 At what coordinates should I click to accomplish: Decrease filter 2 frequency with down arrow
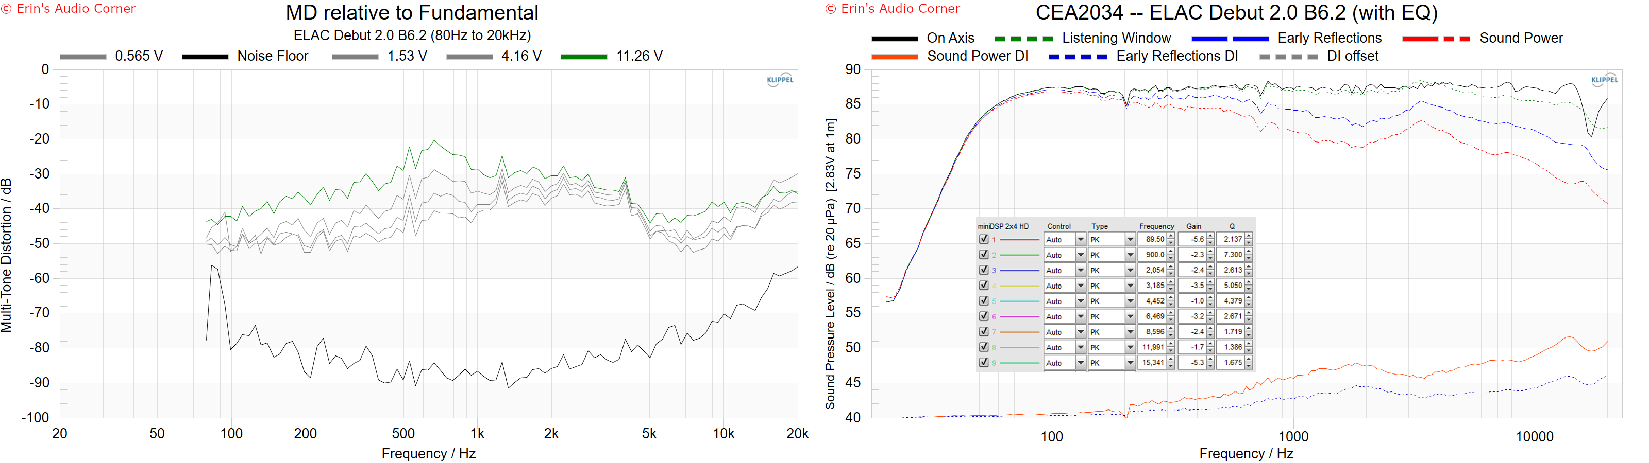pyautogui.click(x=1171, y=258)
